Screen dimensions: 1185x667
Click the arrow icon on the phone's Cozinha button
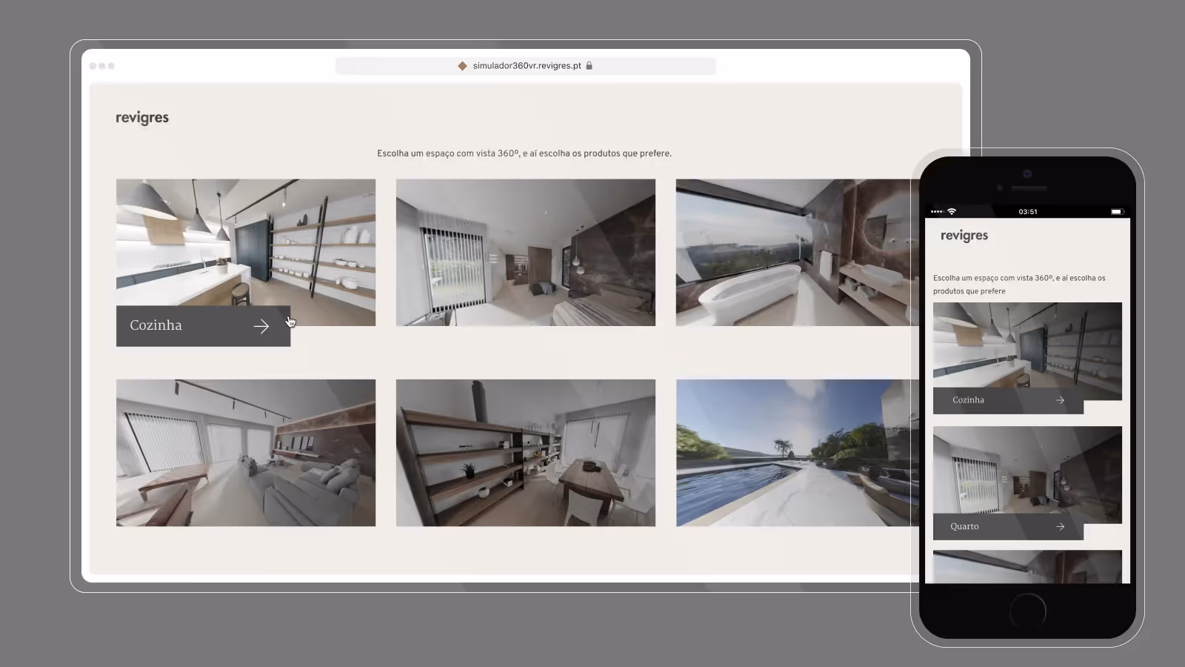click(x=1061, y=400)
